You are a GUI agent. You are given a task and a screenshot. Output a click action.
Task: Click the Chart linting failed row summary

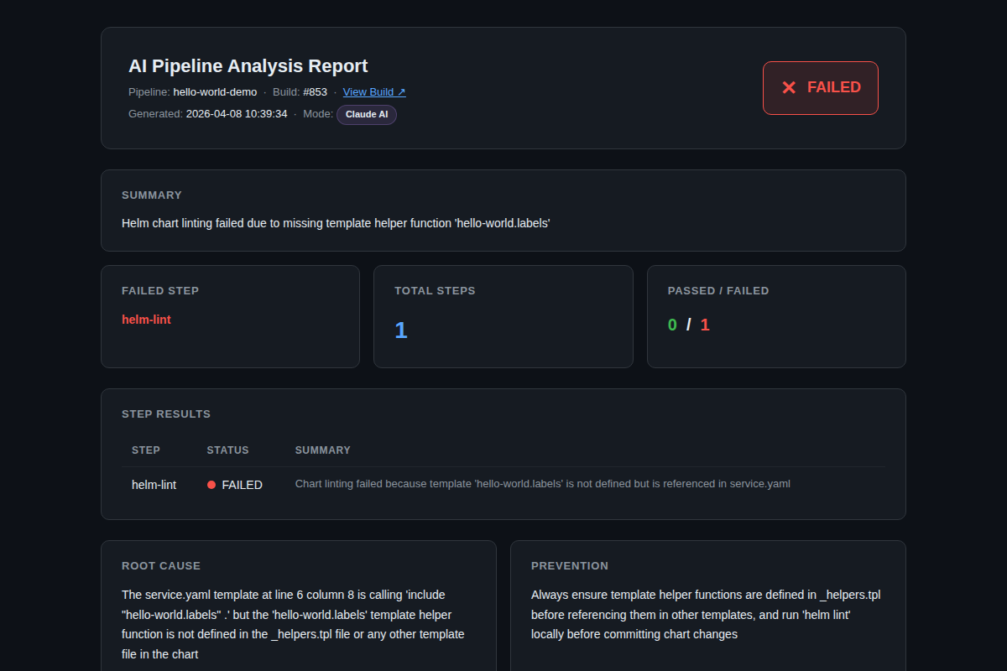point(543,484)
